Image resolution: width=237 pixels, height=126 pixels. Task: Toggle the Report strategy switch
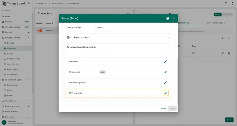[x=69, y=37]
